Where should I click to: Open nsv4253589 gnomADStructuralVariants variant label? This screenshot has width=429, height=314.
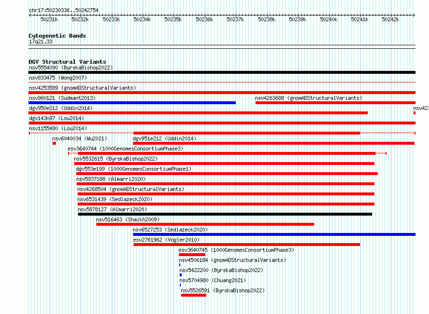point(82,88)
